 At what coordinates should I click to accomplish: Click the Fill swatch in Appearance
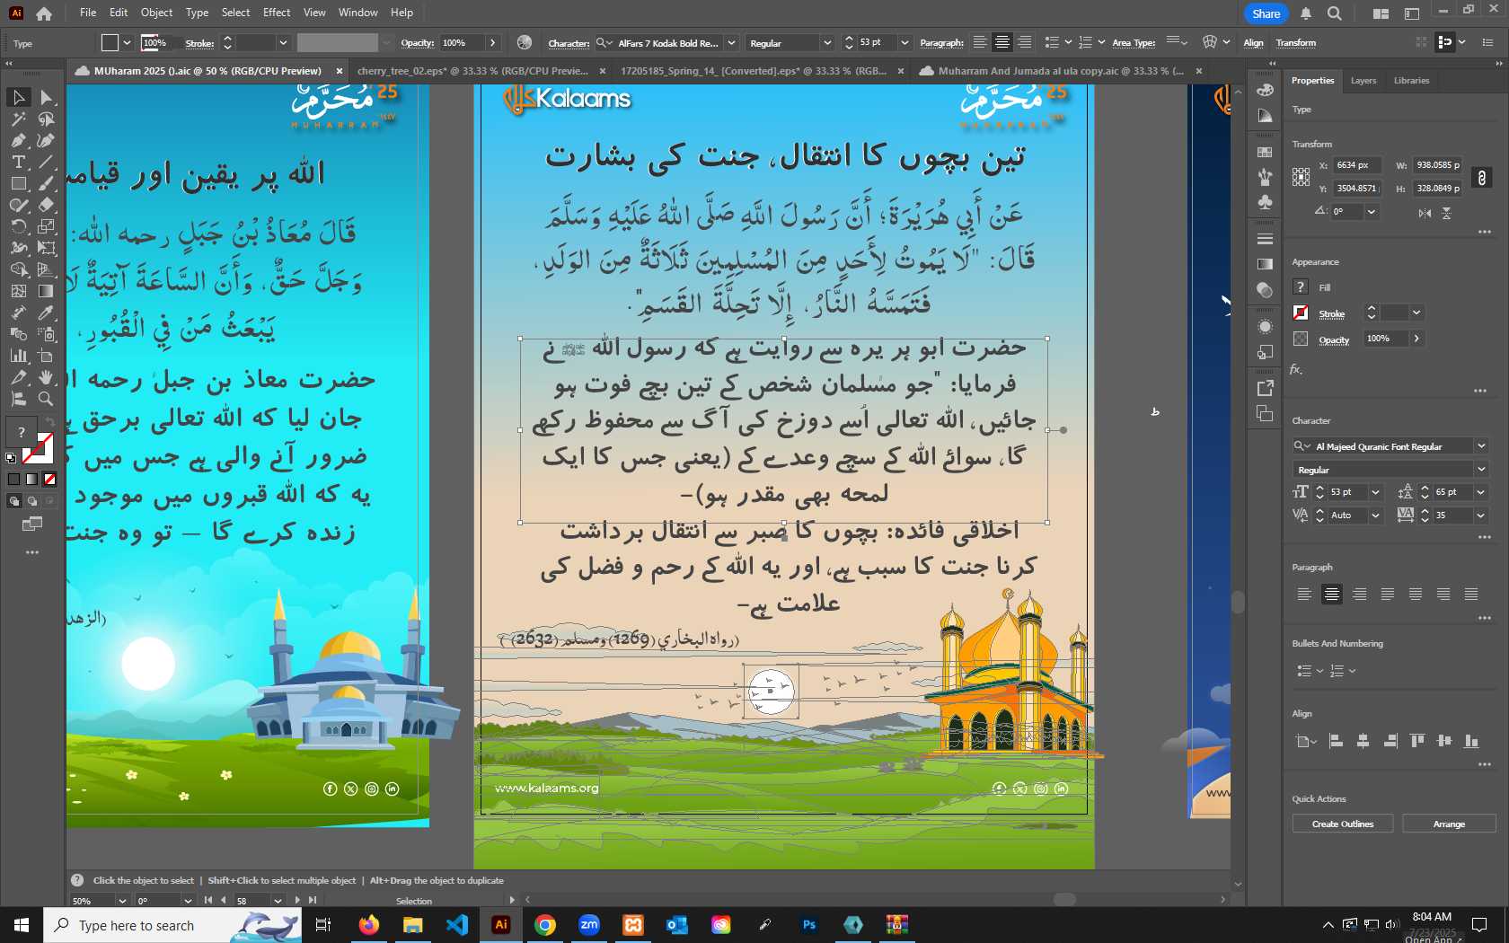tap(1300, 286)
